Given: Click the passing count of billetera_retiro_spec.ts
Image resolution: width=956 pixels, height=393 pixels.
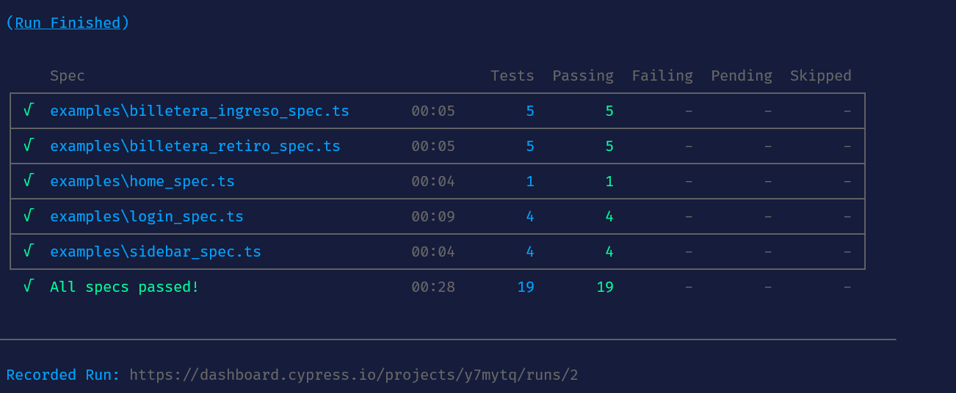Looking at the screenshot, I should (609, 146).
